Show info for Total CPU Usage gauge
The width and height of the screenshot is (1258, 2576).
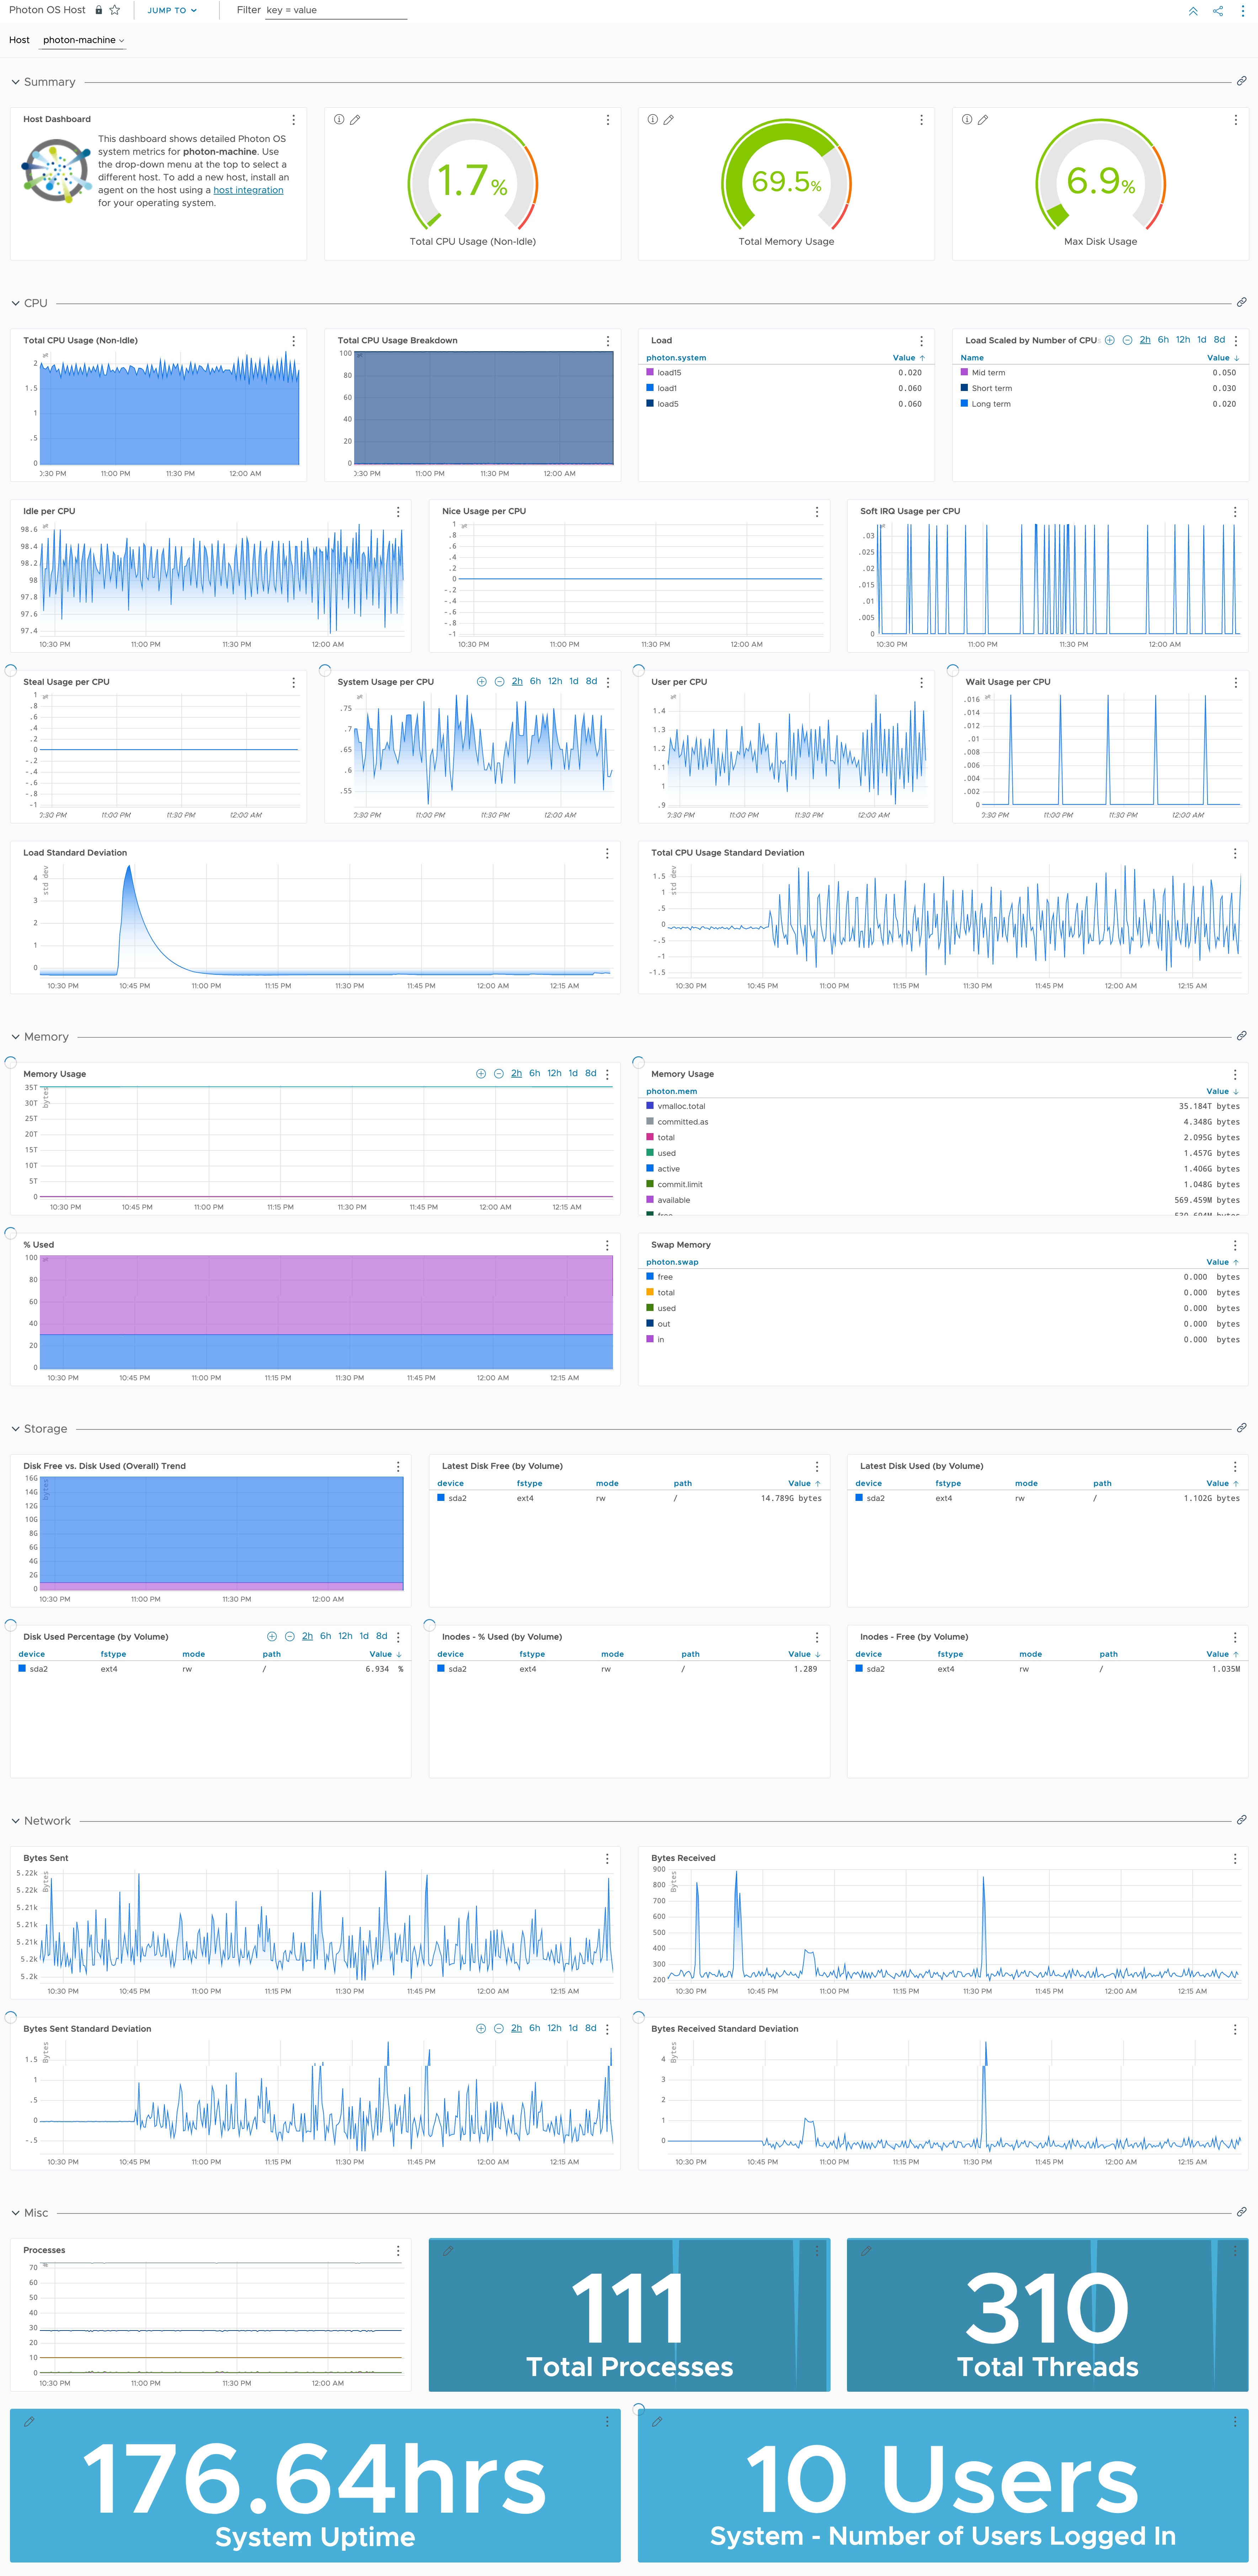coord(339,119)
